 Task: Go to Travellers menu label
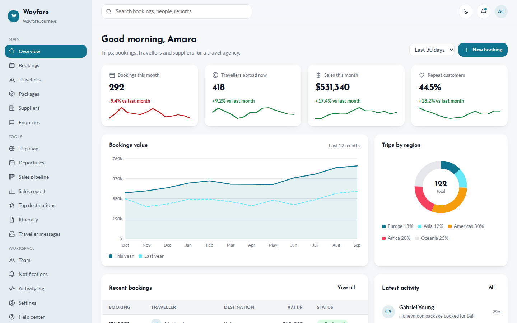pos(29,80)
